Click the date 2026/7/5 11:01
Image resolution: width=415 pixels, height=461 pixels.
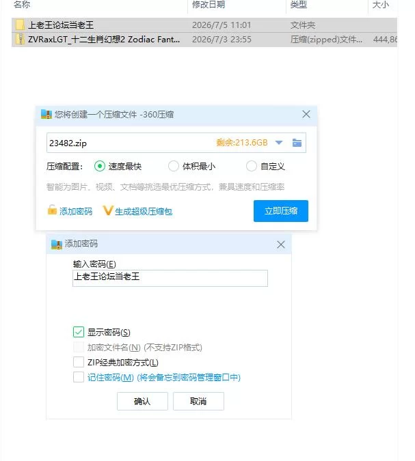[222, 25]
